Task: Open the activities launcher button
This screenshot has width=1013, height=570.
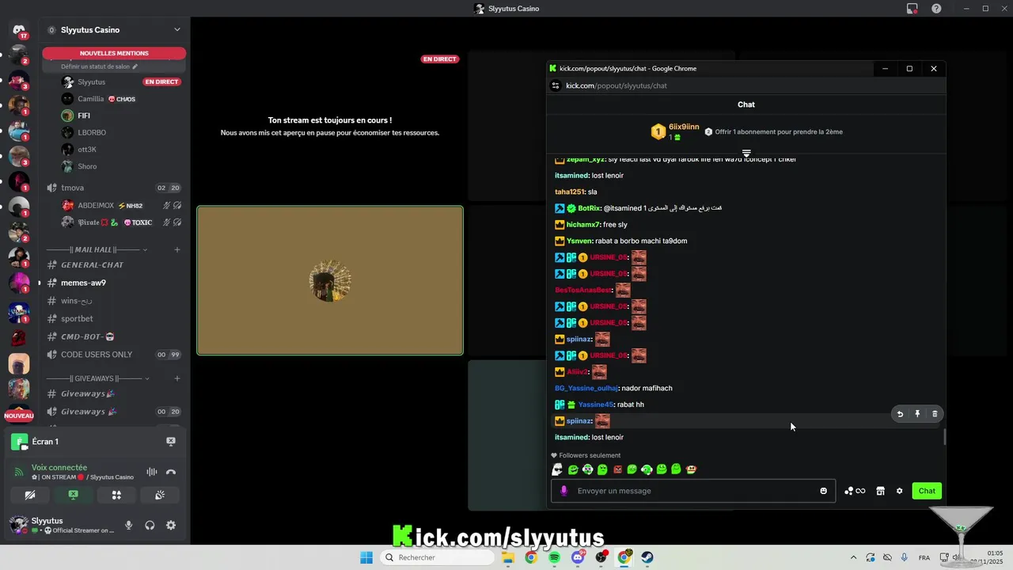Action: click(x=116, y=495)
